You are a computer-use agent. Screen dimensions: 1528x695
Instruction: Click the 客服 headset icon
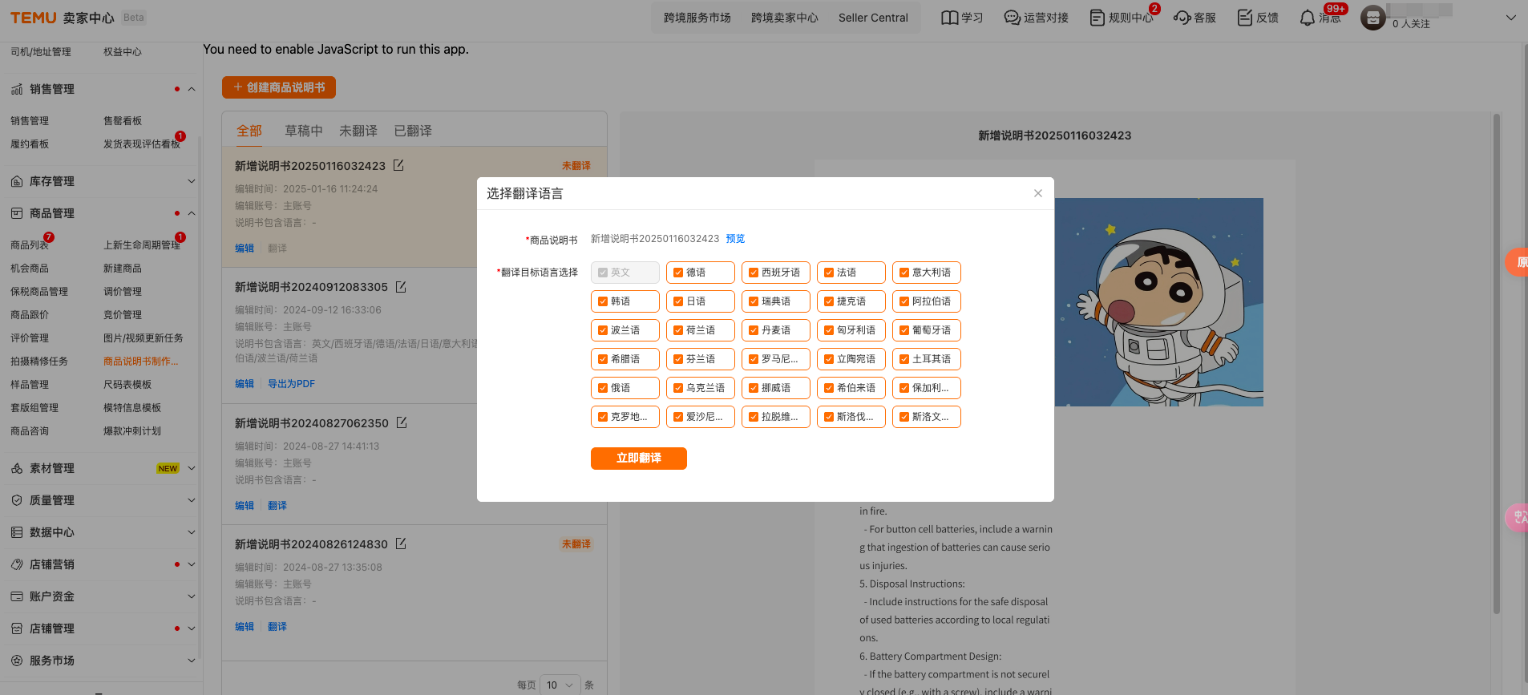pyautogui.click(x=1182, y=18)
